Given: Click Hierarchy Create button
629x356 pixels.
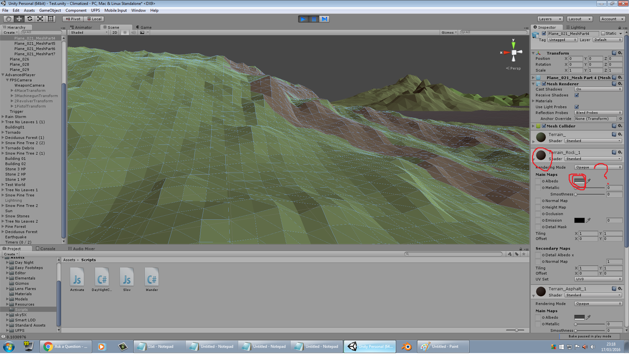Looking at the screenshot, I should [10, 33].
